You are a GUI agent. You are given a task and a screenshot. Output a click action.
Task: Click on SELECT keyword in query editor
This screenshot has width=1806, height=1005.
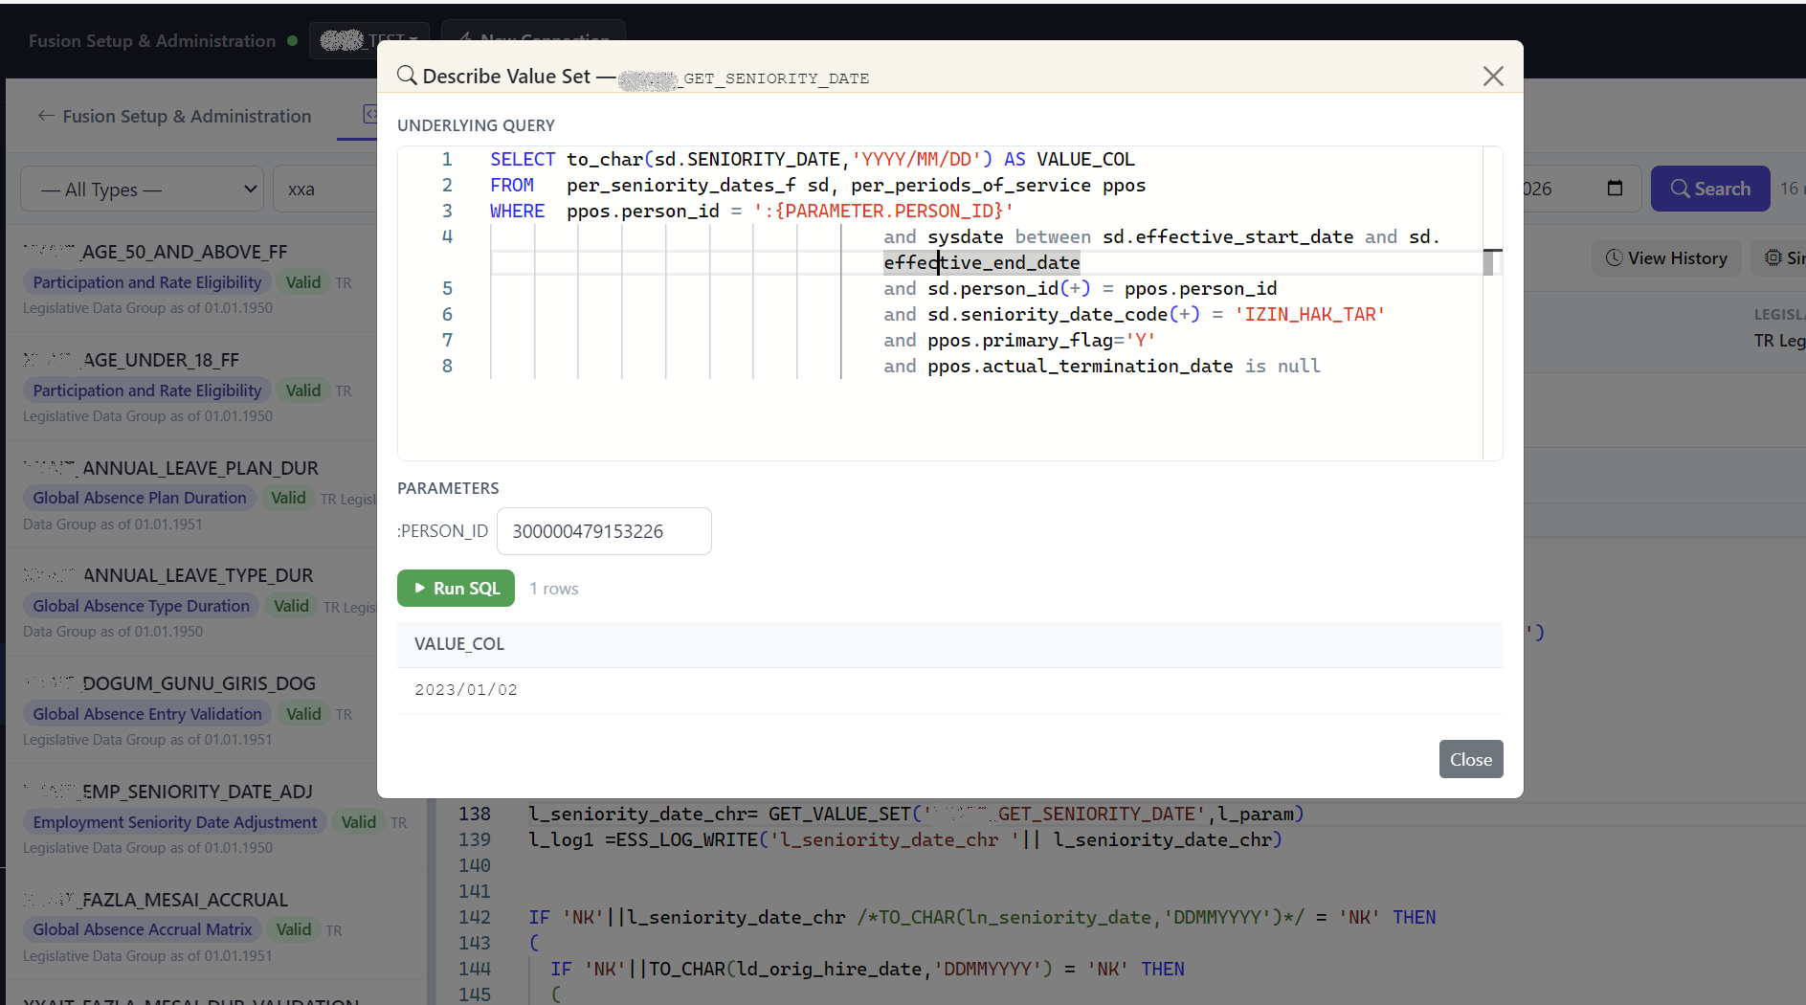[523, 159]
